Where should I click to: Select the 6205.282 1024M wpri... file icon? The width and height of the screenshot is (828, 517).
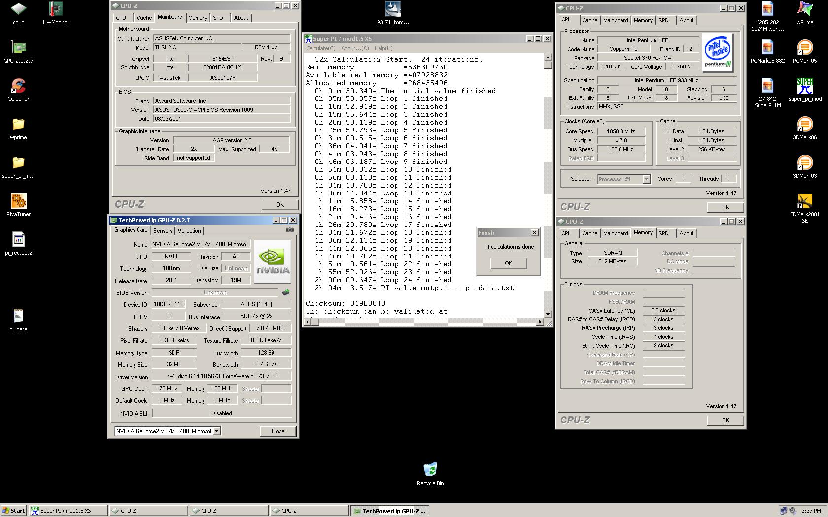point(767,16)
